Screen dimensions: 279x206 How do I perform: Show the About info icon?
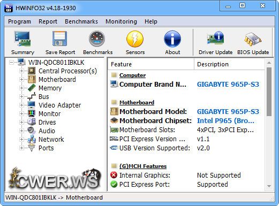click(172, 39)
